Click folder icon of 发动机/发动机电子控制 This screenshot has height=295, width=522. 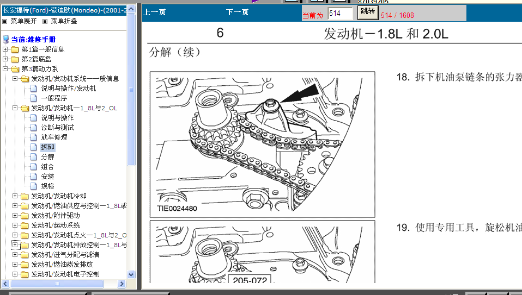(25, 274)
